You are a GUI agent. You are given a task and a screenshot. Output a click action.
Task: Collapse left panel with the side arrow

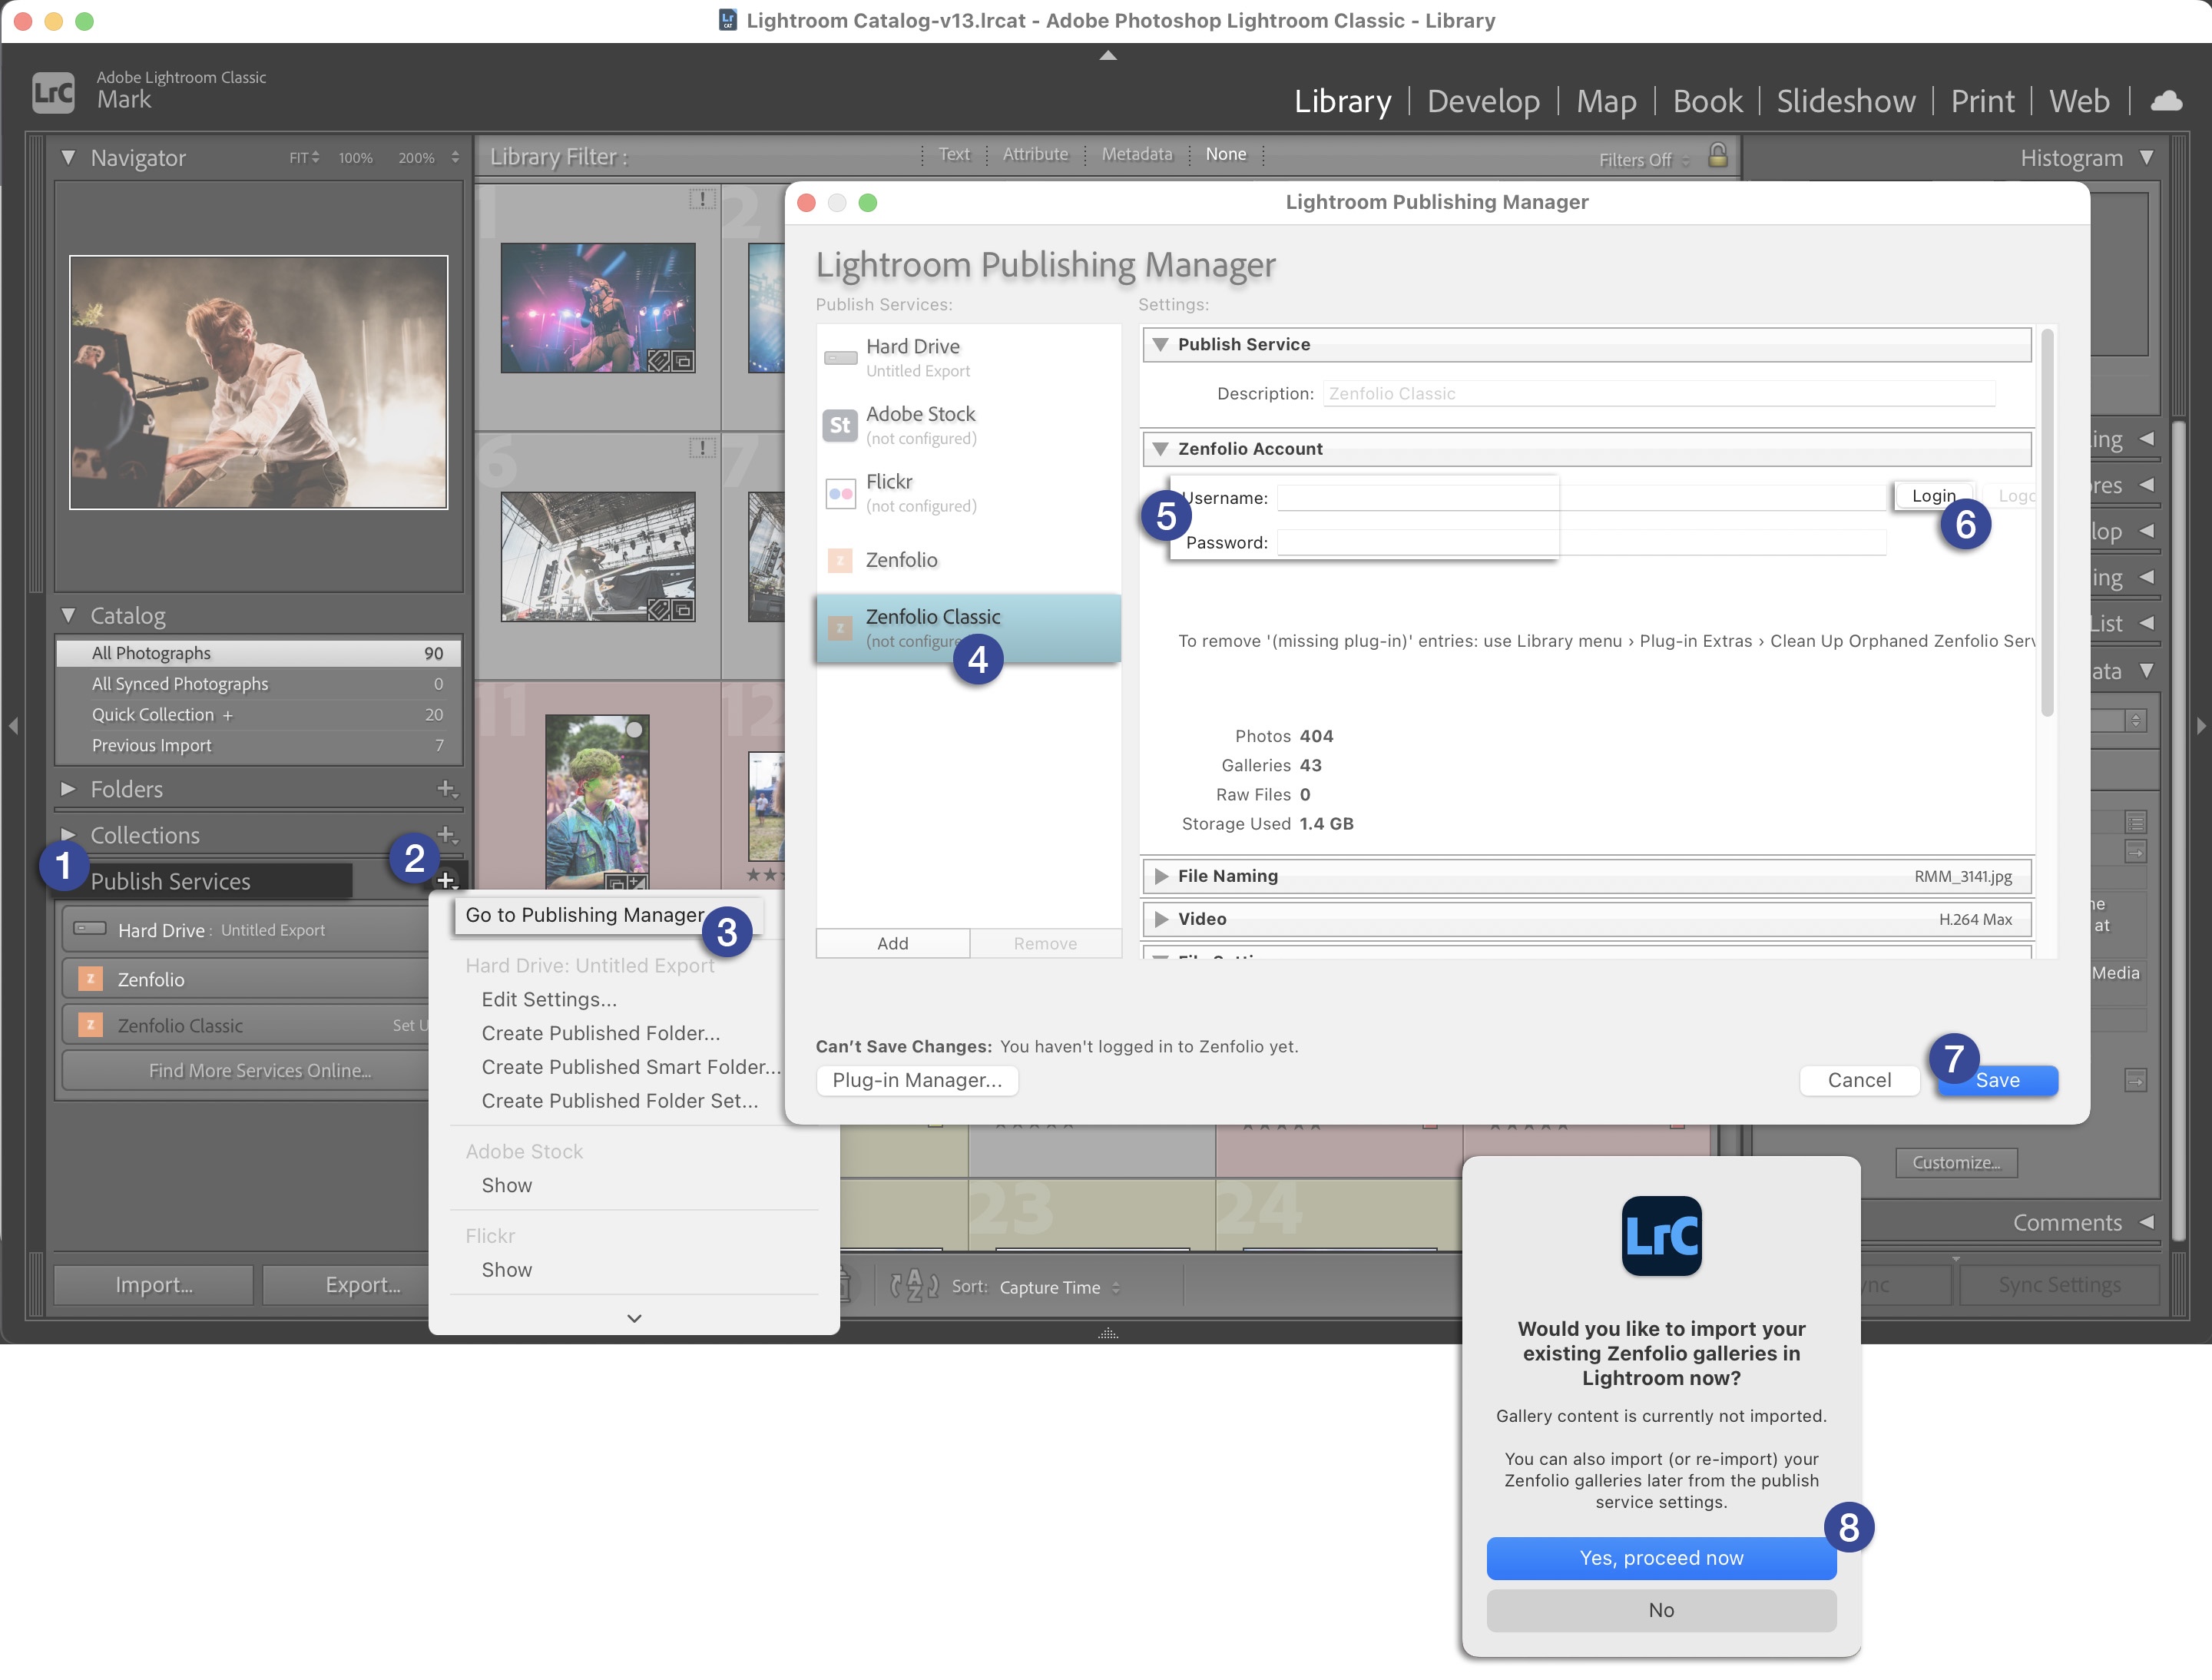coord(13,726)
